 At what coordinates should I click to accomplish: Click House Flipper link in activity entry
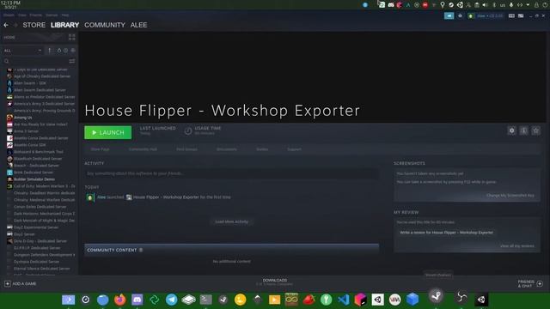click(x=166, y=197)
